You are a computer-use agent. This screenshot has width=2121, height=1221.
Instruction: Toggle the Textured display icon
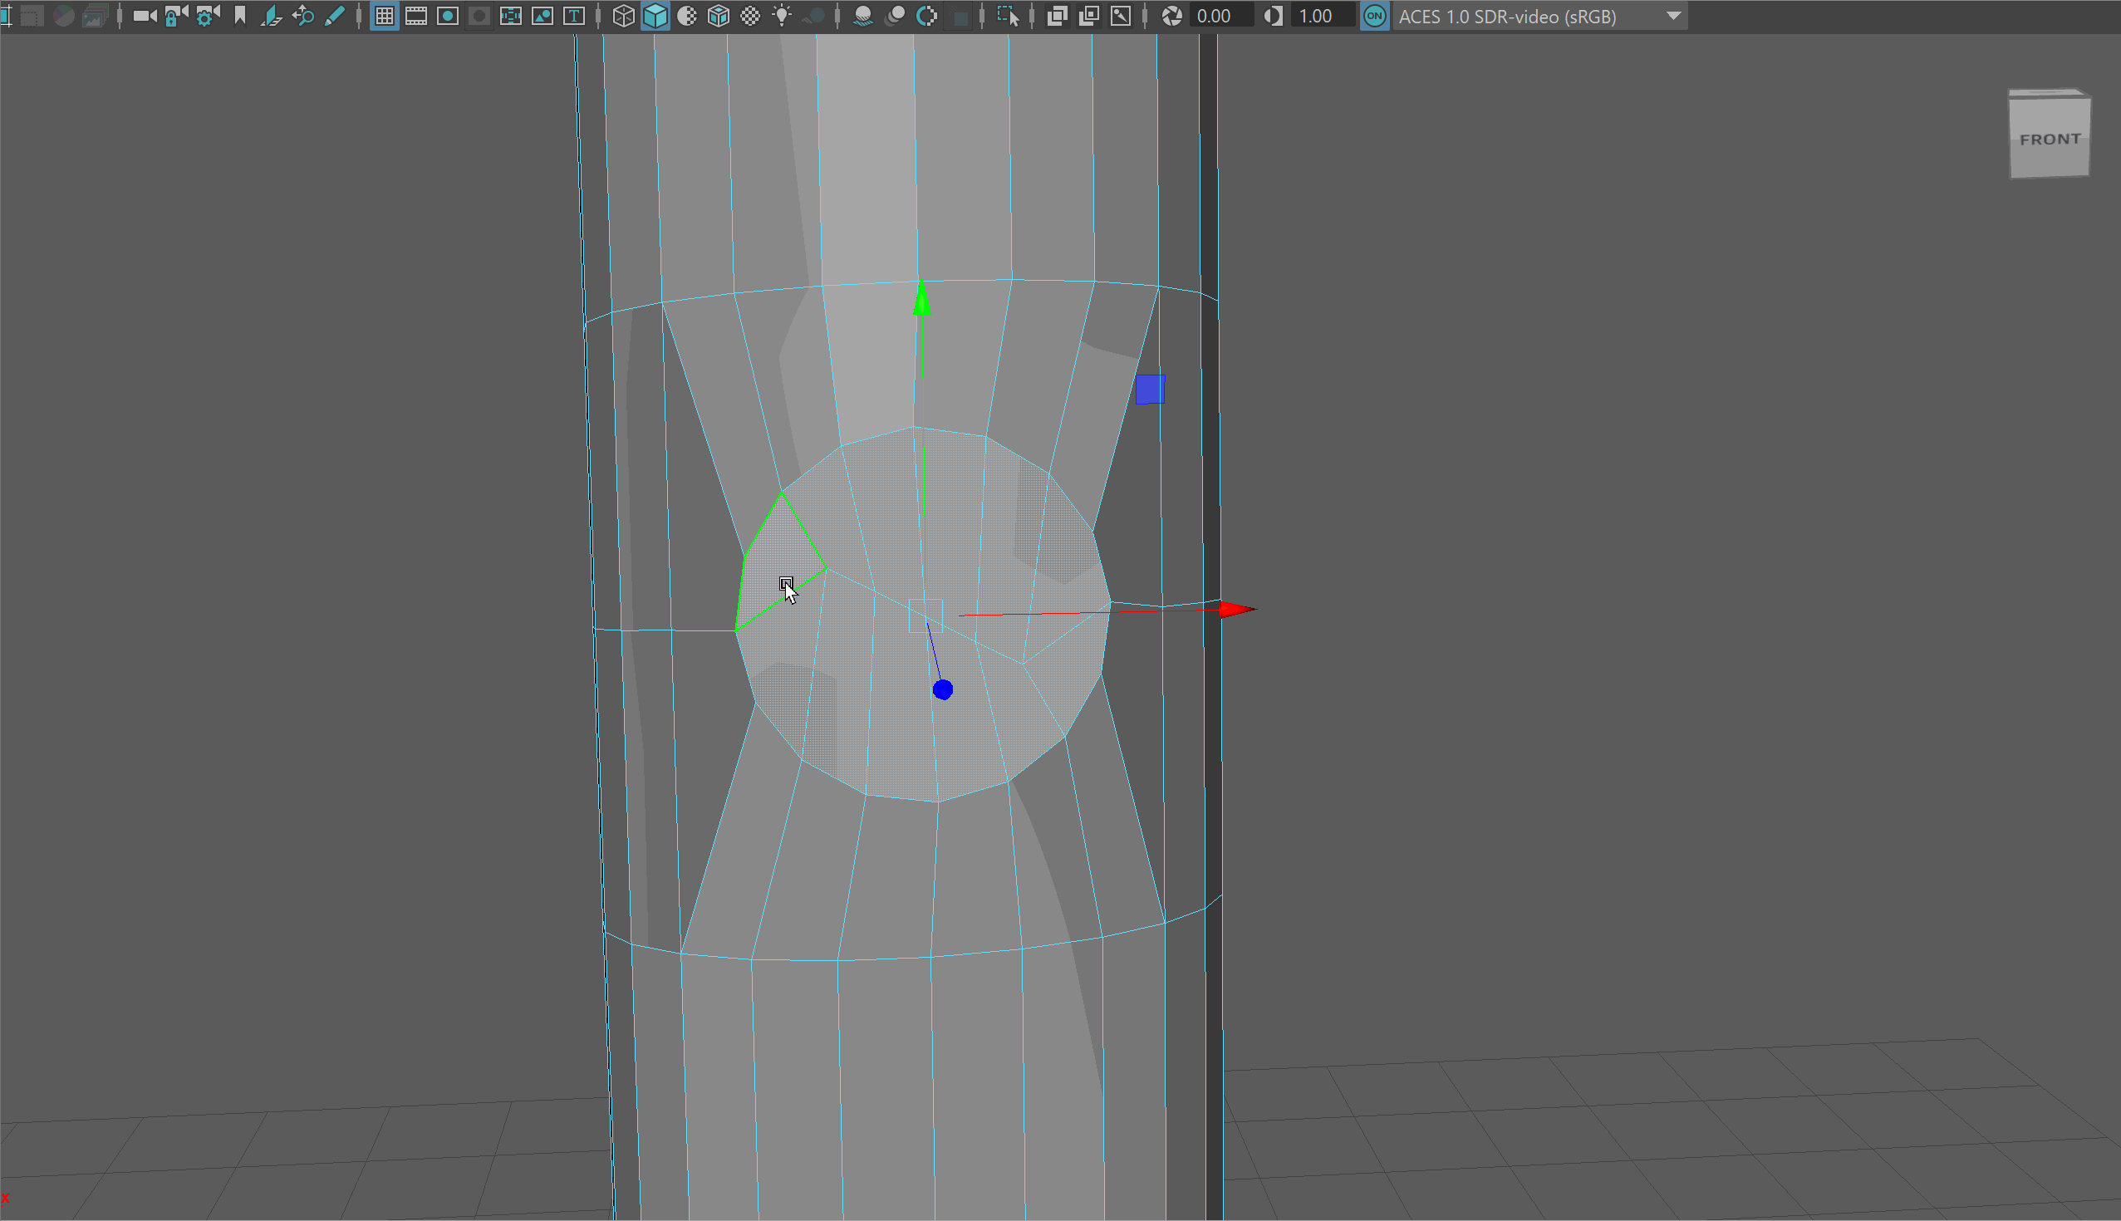pos(750,16)
